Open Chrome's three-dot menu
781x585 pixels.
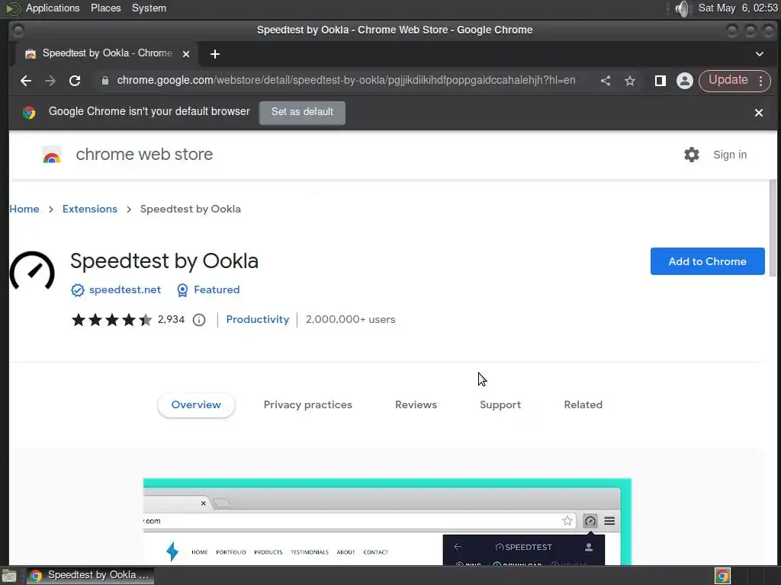[761, 81]
